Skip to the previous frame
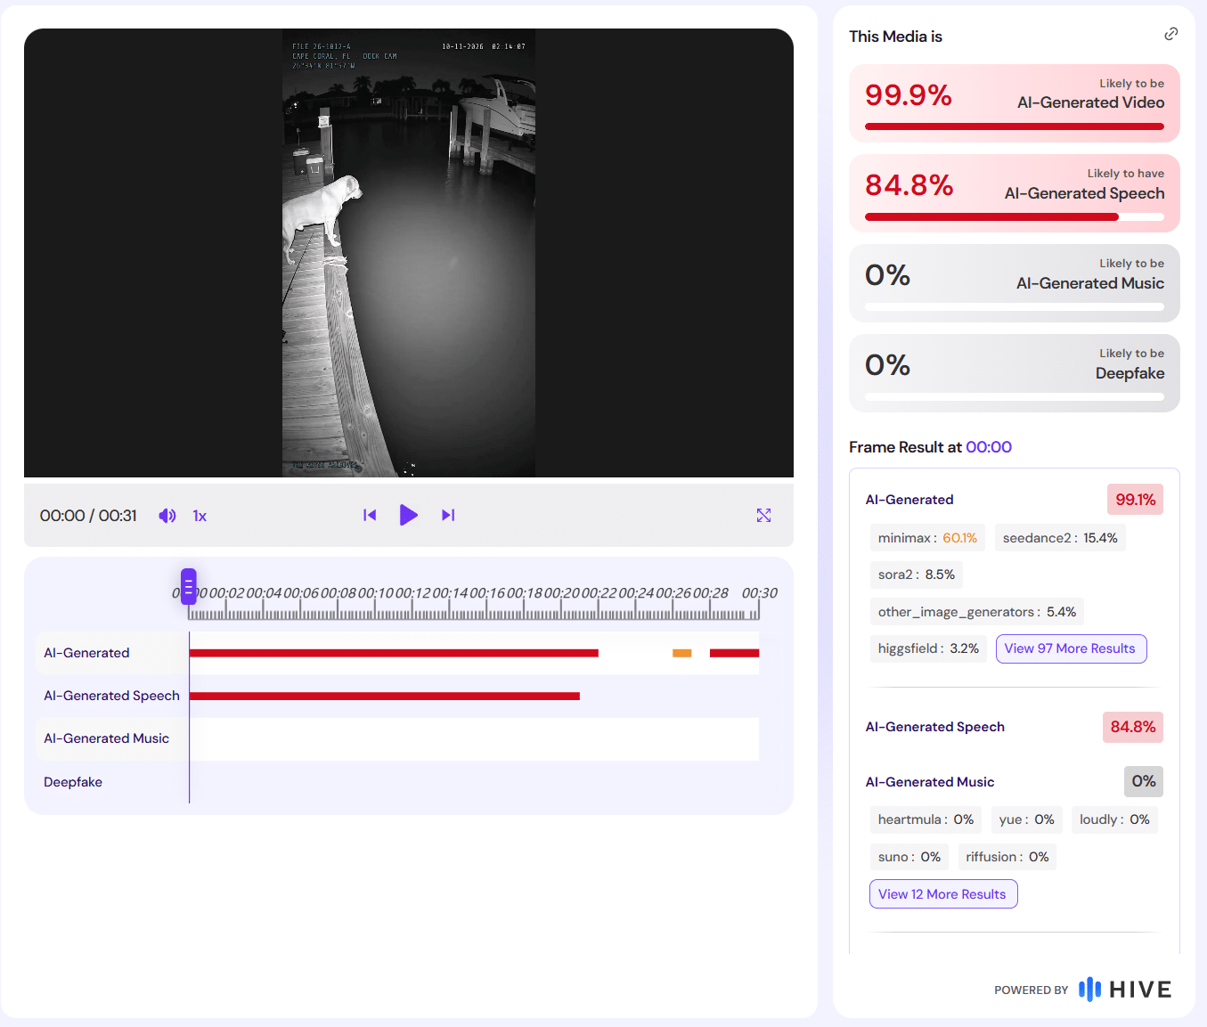Viewport: 1207px width, 1027px height. [x=370, y=515]
